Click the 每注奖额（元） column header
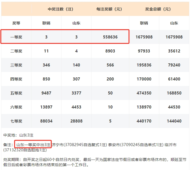Screen dimensions: 191x170 (x=109, y=9)
